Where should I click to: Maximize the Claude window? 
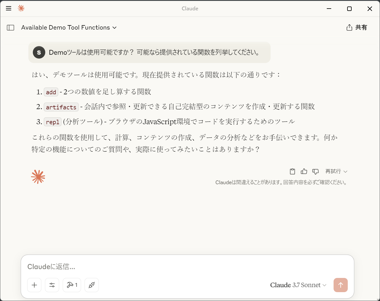349,9
